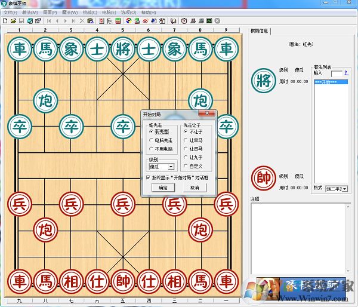Jump to last move arrow icon

73,21
